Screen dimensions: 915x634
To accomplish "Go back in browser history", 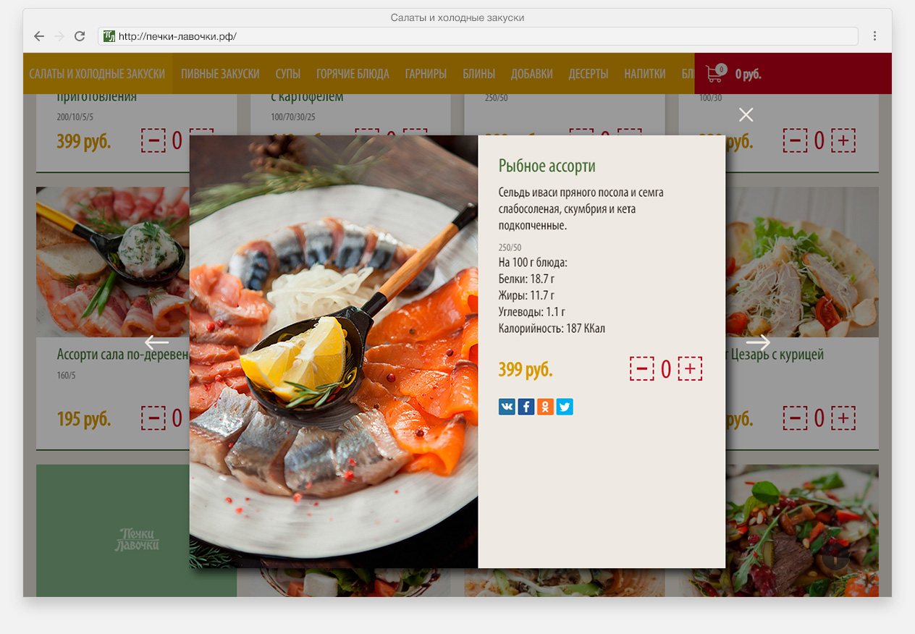I will tap(39, 36).
